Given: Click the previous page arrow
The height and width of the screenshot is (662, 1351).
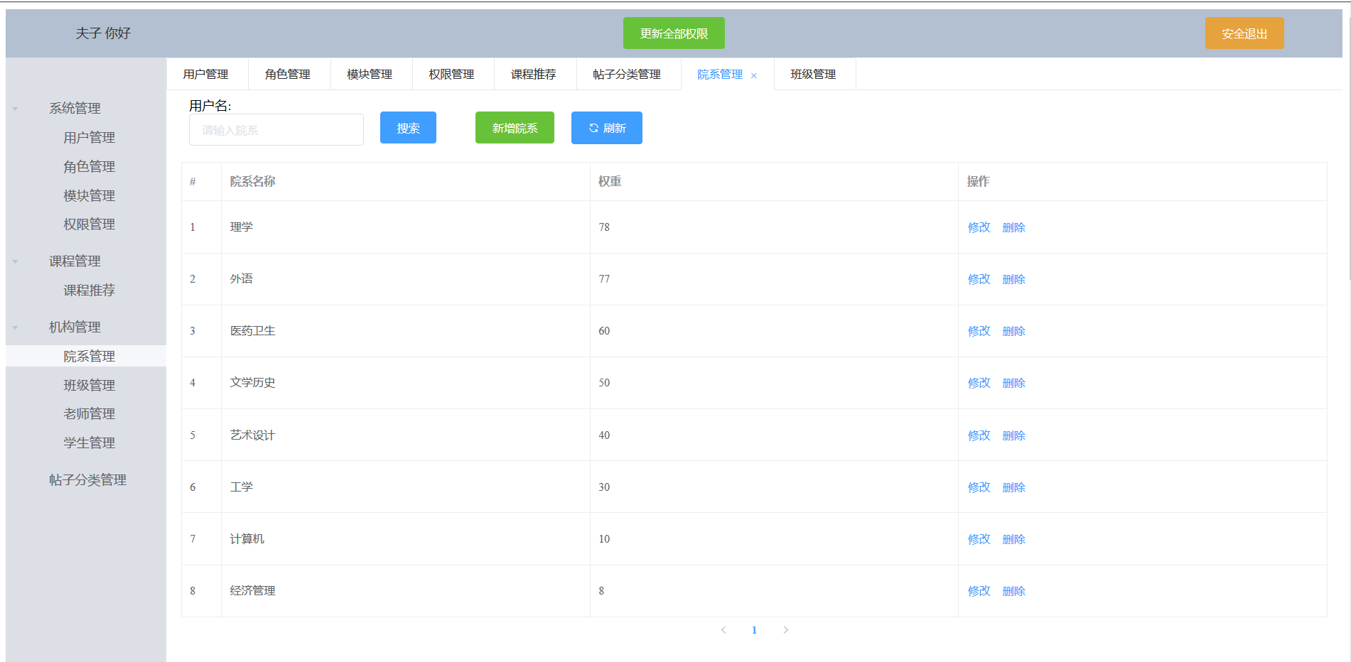Looking at the screenshot, I should tap(723, 630).
